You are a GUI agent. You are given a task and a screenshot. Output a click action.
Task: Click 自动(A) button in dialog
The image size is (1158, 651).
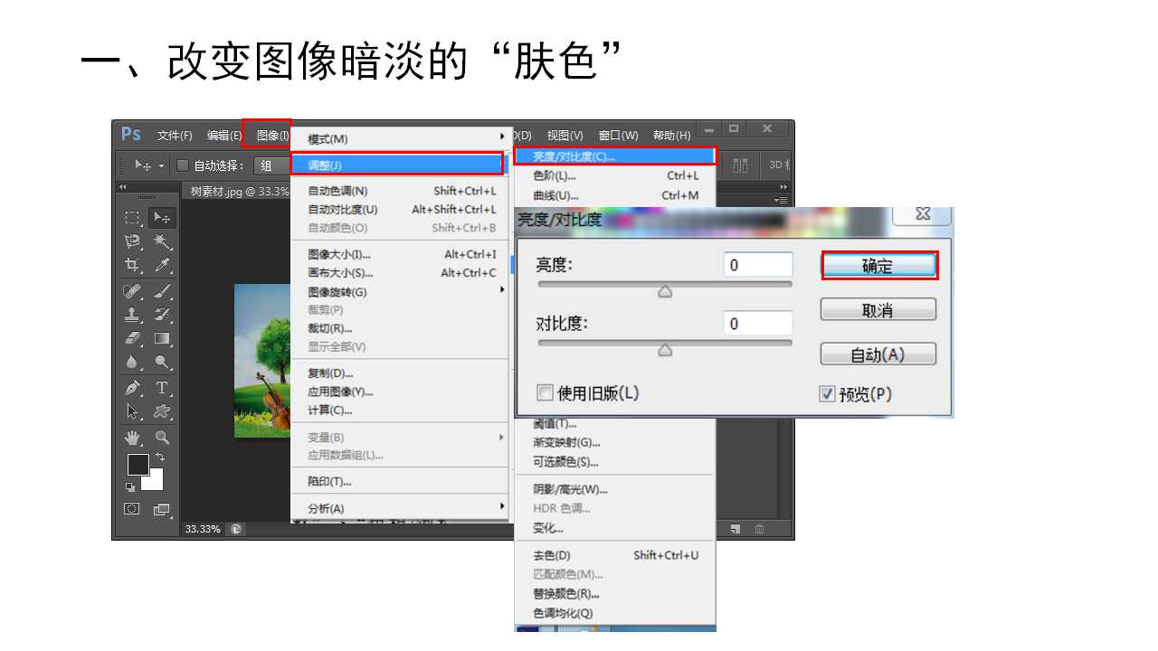[x=878, y=354]
